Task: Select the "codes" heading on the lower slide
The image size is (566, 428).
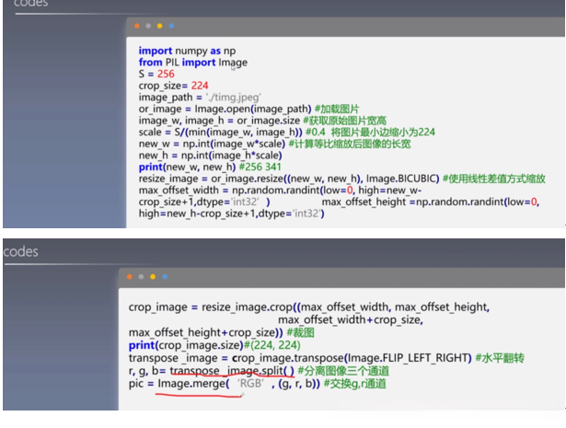Action: point(20,251)
